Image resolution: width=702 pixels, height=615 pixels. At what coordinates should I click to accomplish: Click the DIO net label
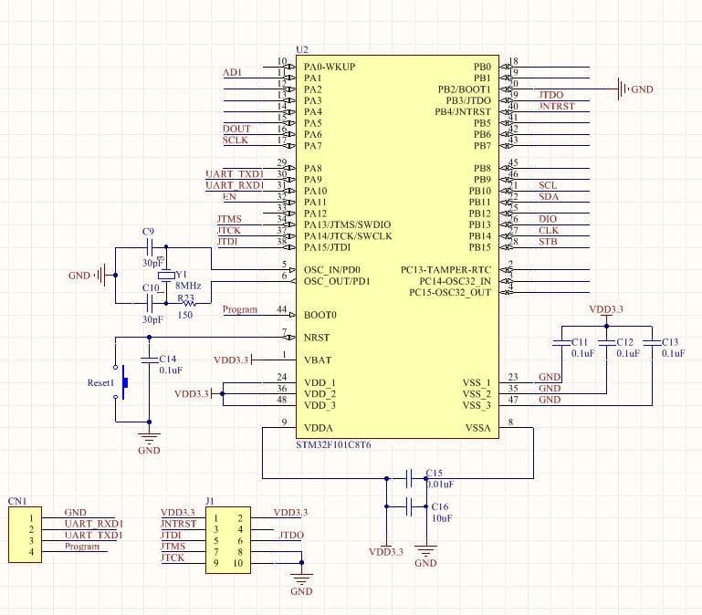coord(548,219)
